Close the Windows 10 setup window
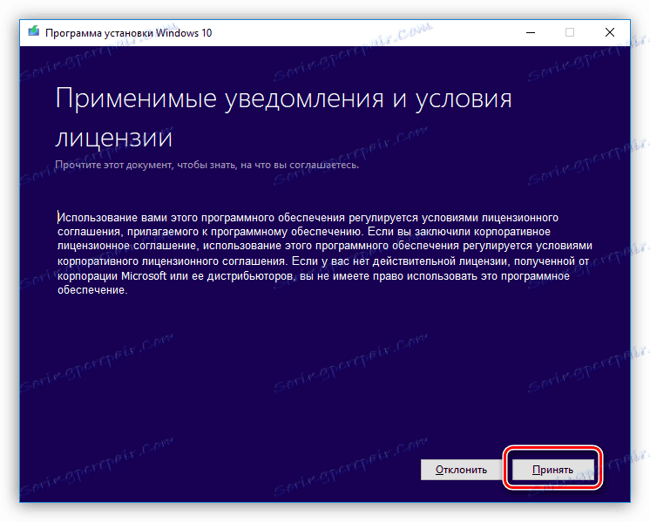The height and width of the screenshot is (522, 650). [x=609, y=32]
